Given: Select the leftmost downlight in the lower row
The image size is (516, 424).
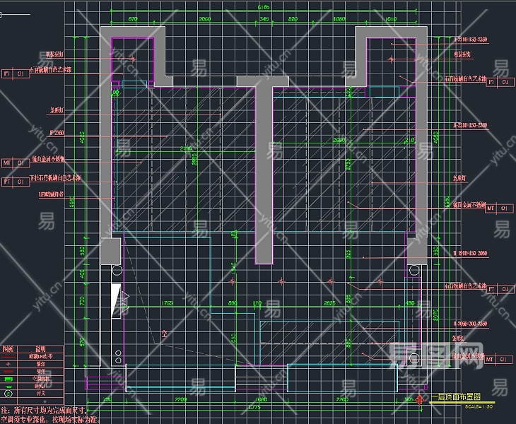Looking at the screenshot, I should [x=233, y=281].
